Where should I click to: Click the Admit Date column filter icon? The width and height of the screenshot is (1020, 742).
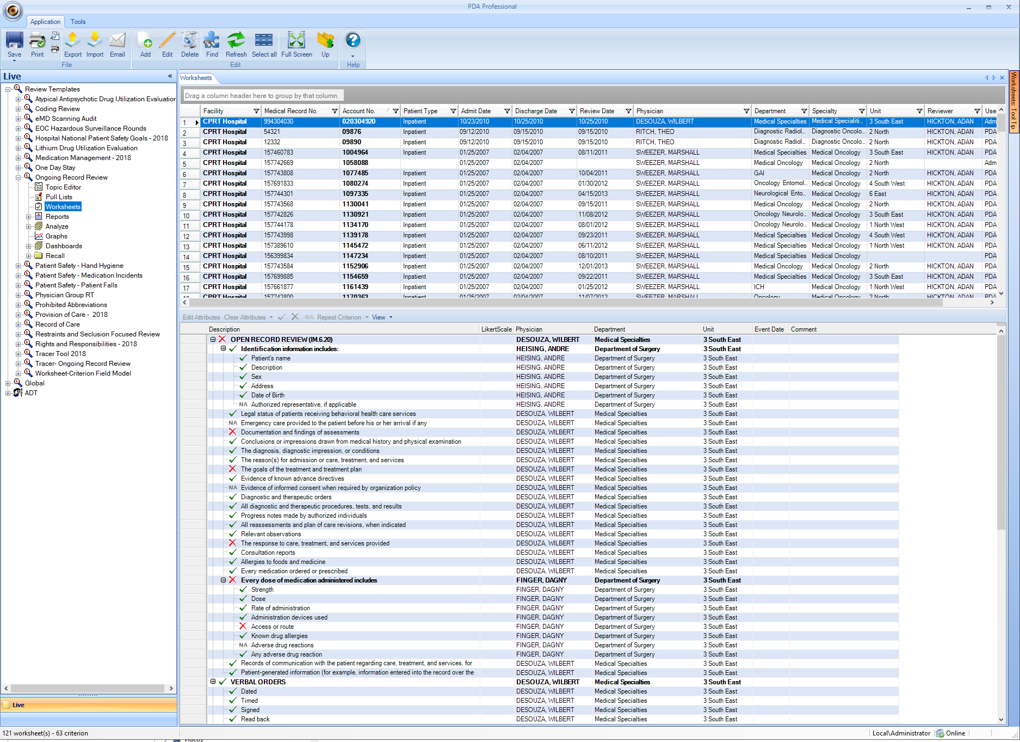507,111
